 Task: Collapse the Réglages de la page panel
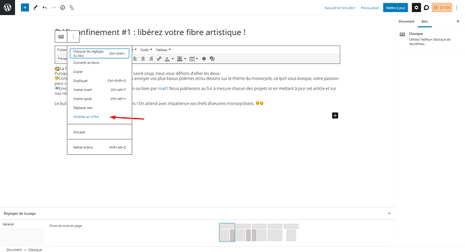point(389,214)
